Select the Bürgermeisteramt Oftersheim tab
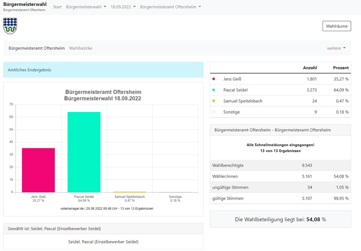Viewport: 361px width, 251px height. 37,48
